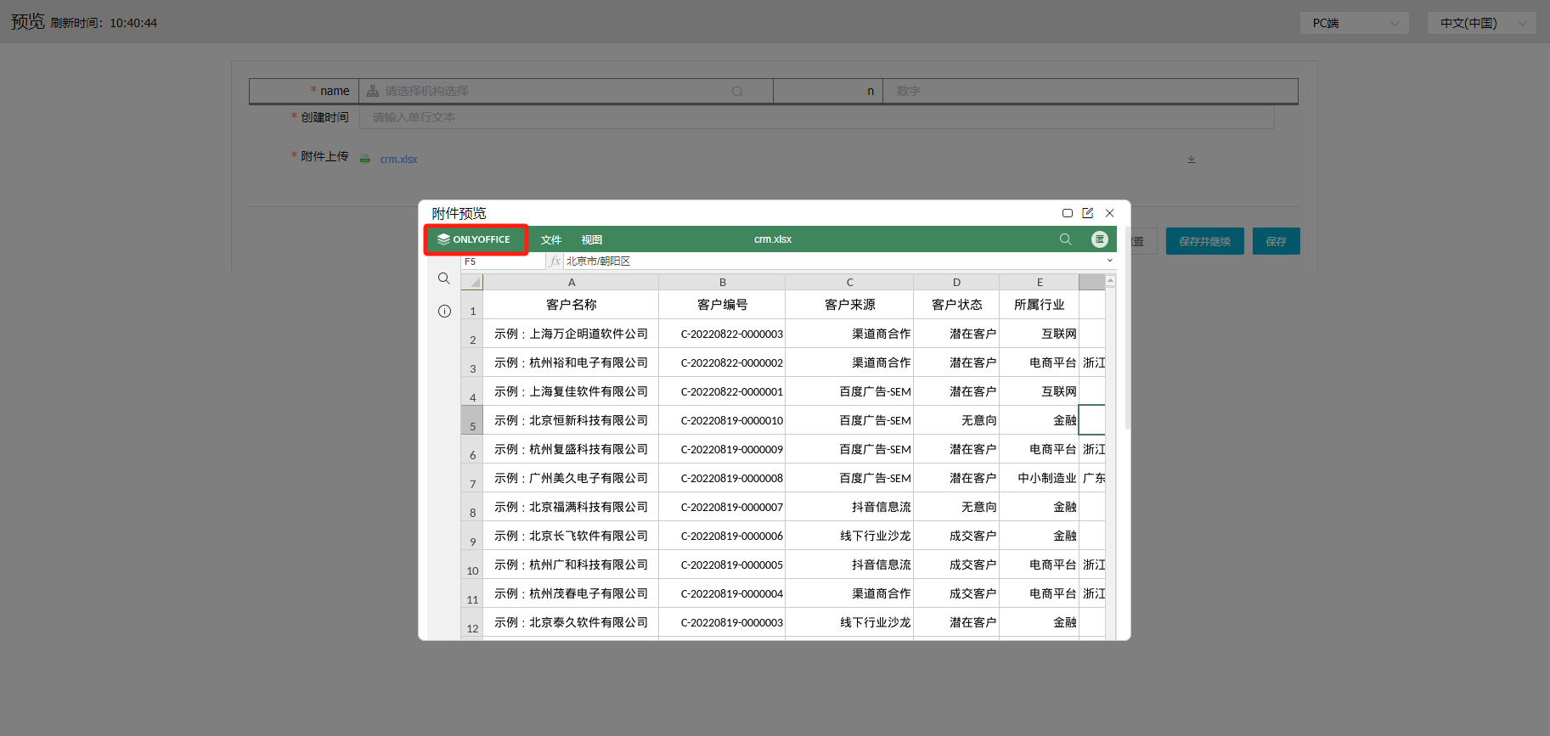Select column B header
Viewport: 1550px width, 736px height.
tap(722, 283)
